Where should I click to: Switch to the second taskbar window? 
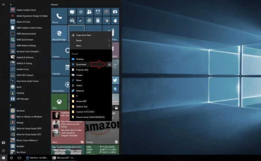click(x=64, y=158)
